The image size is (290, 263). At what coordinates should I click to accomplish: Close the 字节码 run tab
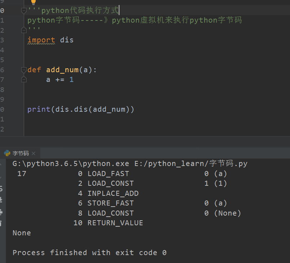[33, 153]
